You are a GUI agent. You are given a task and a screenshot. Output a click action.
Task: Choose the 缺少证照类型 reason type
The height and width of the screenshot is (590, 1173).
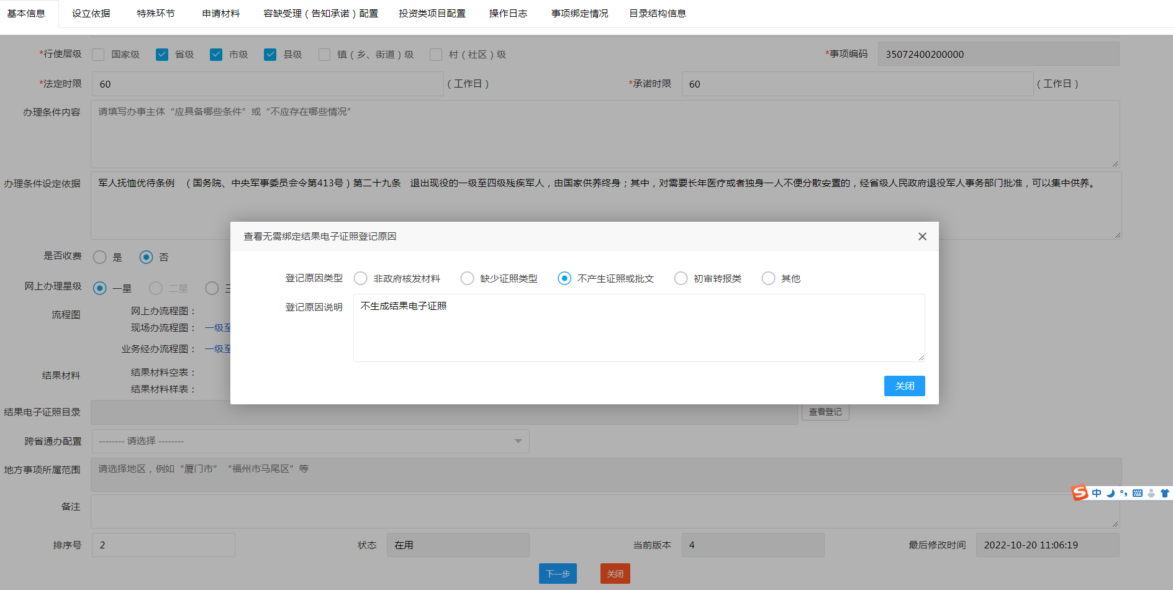468,279
